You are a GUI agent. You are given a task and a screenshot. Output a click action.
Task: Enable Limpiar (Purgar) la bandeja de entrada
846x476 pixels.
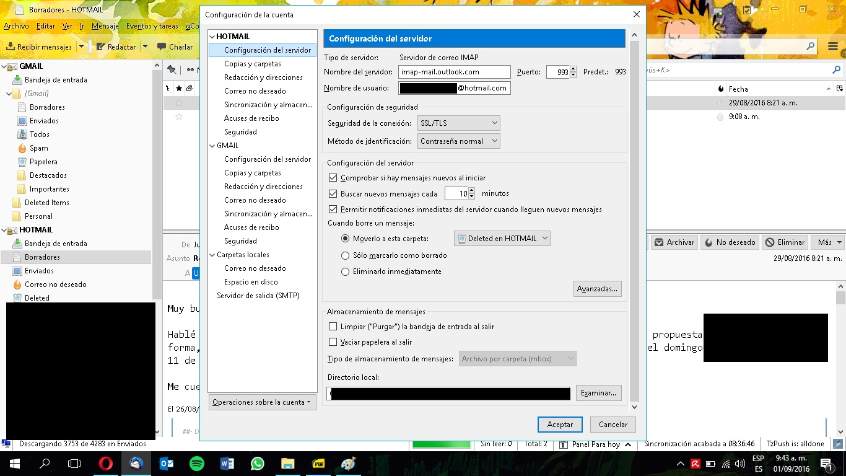333,327
